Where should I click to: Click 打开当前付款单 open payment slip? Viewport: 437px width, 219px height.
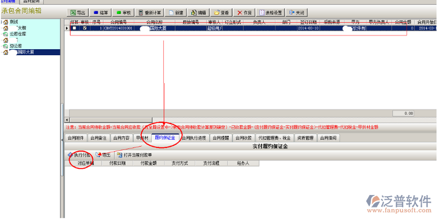134,155
